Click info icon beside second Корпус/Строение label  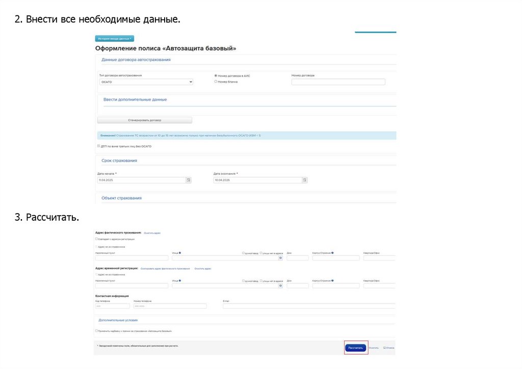point(332,280)
